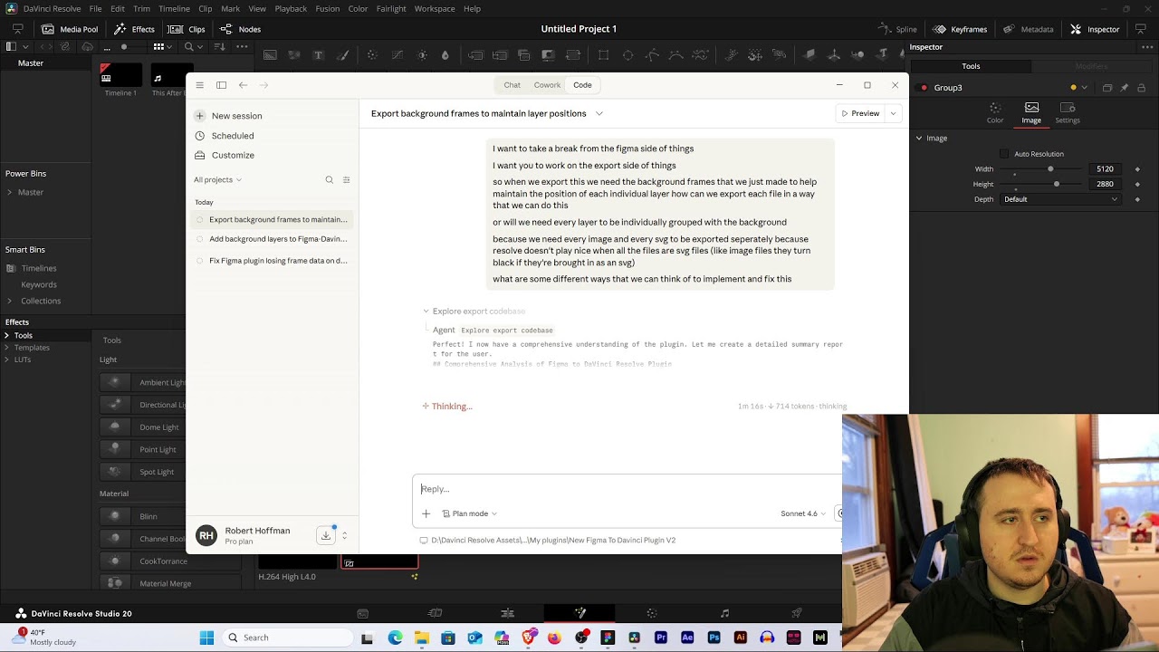Image resolution: width=1159 pixels, height=652 pixels.
Task: Select the Blur droplet tool icon
Action: coord(445,55)
